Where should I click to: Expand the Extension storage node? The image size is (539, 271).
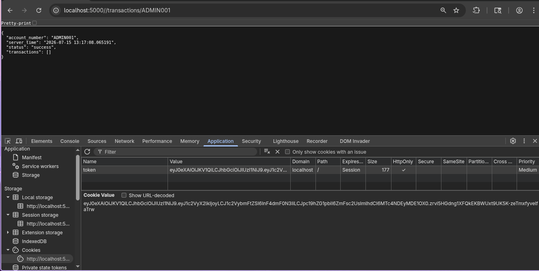8,232
